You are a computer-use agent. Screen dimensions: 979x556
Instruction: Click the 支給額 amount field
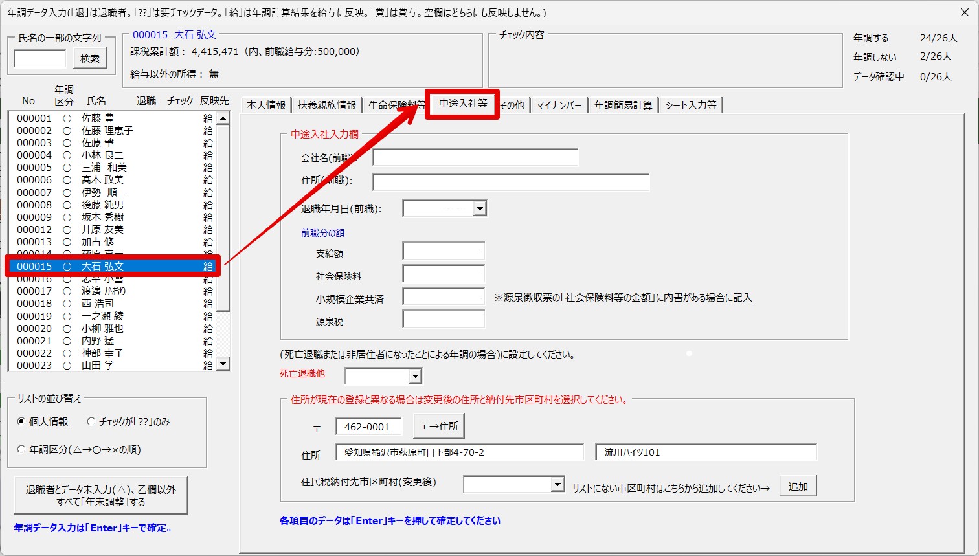pos(444,251)
